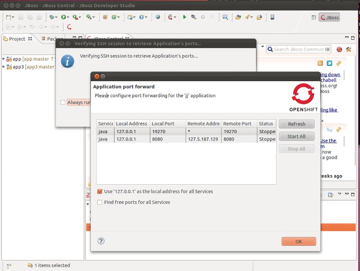Viewport: 360px width, 271px height.
Task: Toggle 'Use 127.0.0.1 as local address' checkbox
Action: [x=100, y=192]
